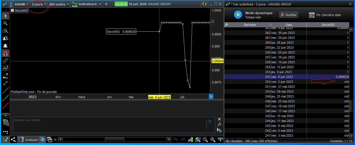This screenshot has width=355, height=145.
Task: Open the 200 unités dropdown
Action: [x=59, y=4]
